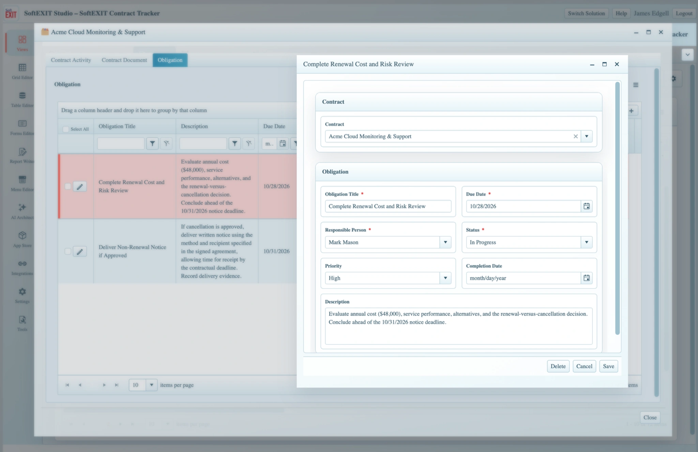The width and height of the screenshot is (698, 452).
Task: Click the Completion Date input field
Action: click(523, 278)
